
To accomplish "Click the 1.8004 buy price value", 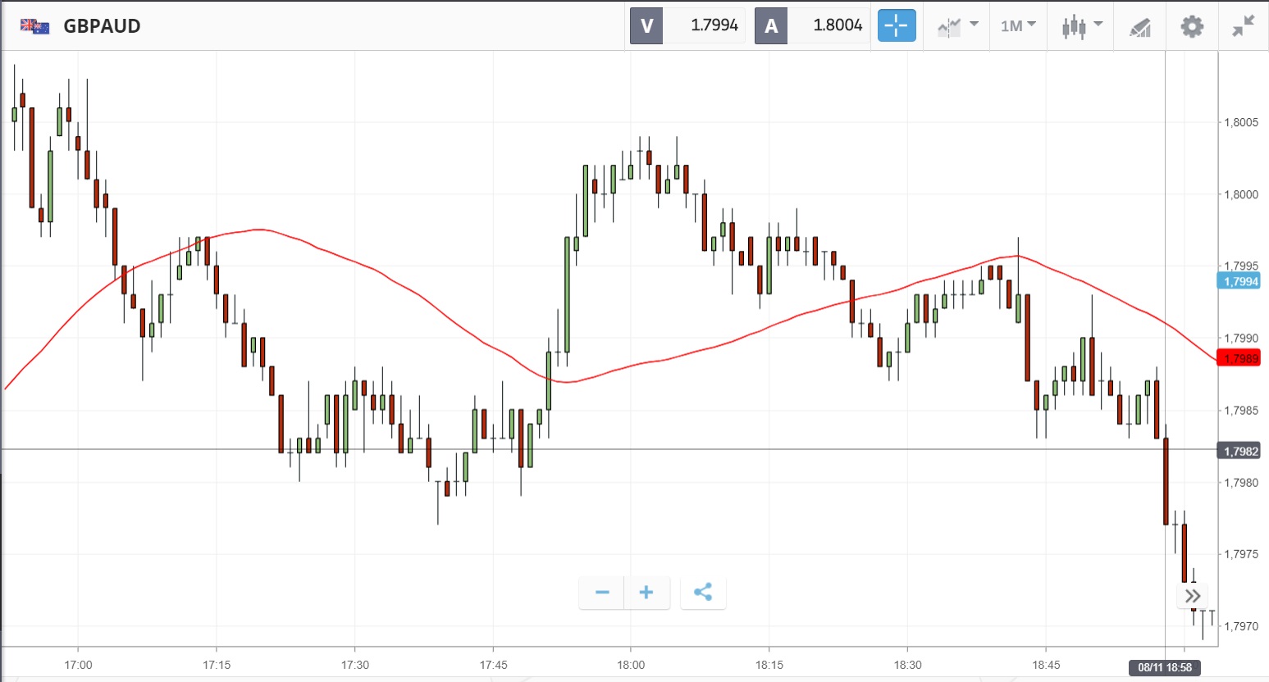I will tap(837, 26).
